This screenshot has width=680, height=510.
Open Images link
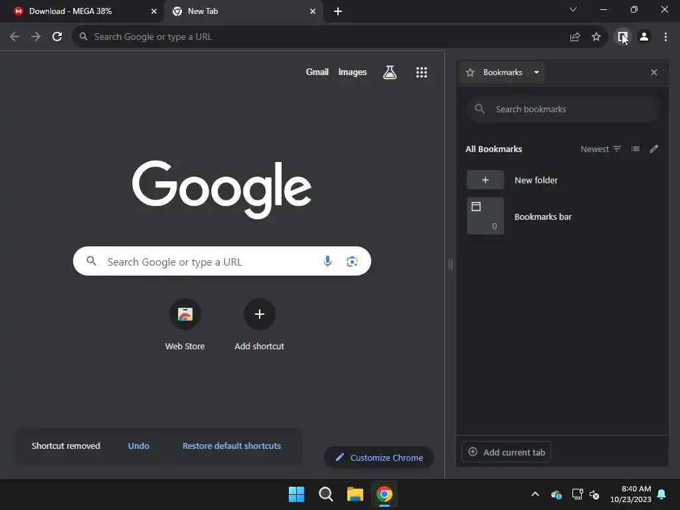pos(352,72)
